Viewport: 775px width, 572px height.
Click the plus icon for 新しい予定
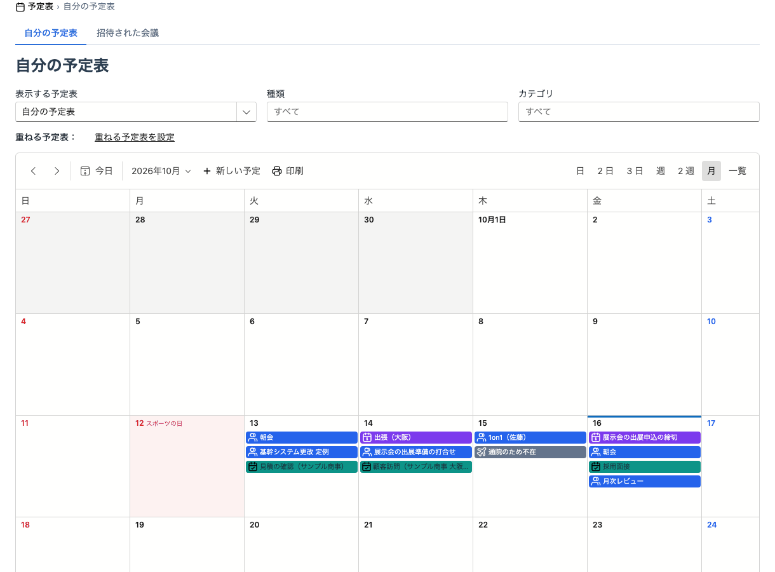207,171
